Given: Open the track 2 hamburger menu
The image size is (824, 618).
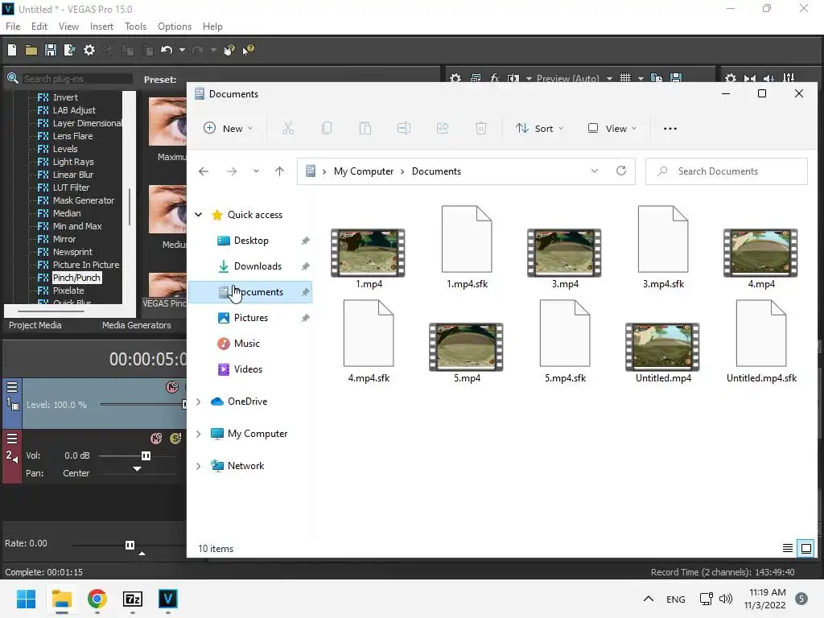Looking at the screenshot, I should pos(11,439).
